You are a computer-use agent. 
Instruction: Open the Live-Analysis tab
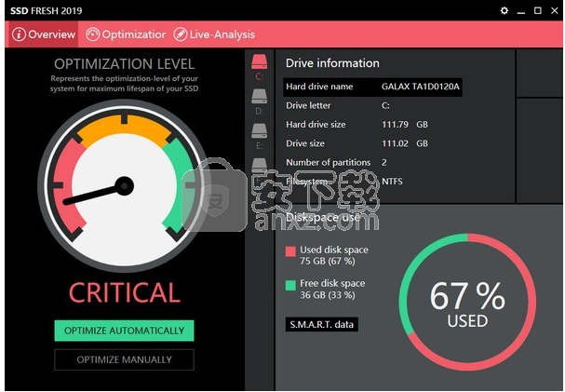point(214,34)
